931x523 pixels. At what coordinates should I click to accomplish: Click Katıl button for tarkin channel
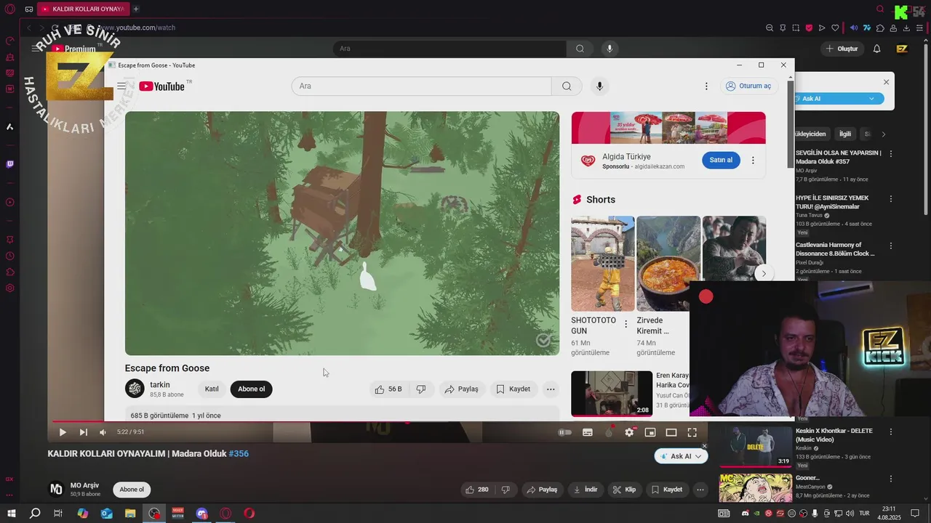coord(212,389)
